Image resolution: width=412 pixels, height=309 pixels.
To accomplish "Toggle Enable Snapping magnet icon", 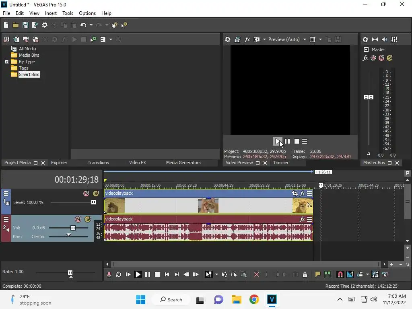I will click(x=340, y=274).
